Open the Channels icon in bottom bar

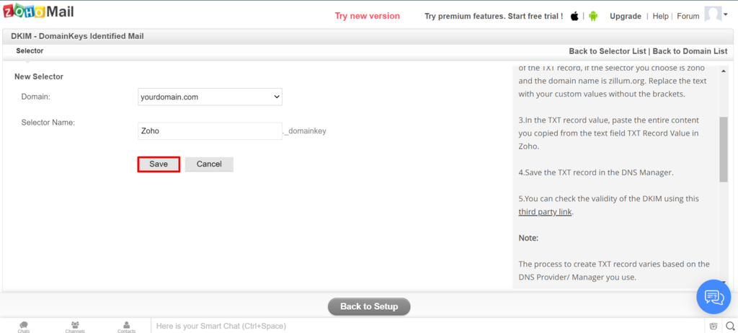[x=75, y=327]
